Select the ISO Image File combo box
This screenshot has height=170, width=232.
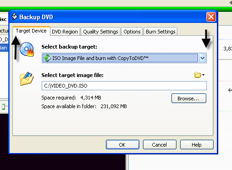124,58
